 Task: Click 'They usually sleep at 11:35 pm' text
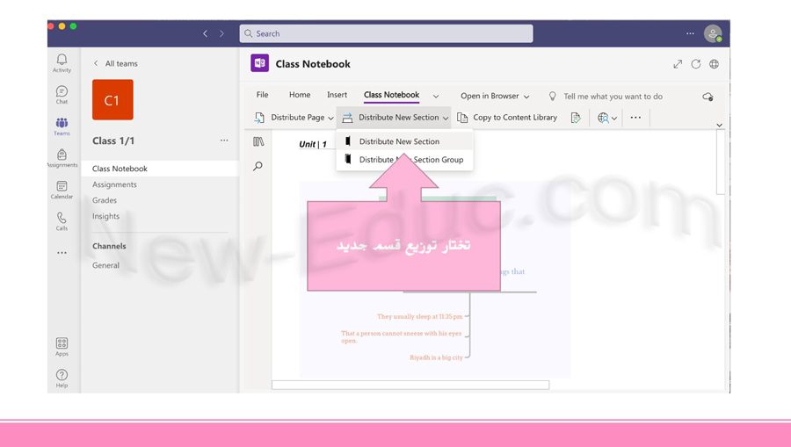click(x=420, y=316)
